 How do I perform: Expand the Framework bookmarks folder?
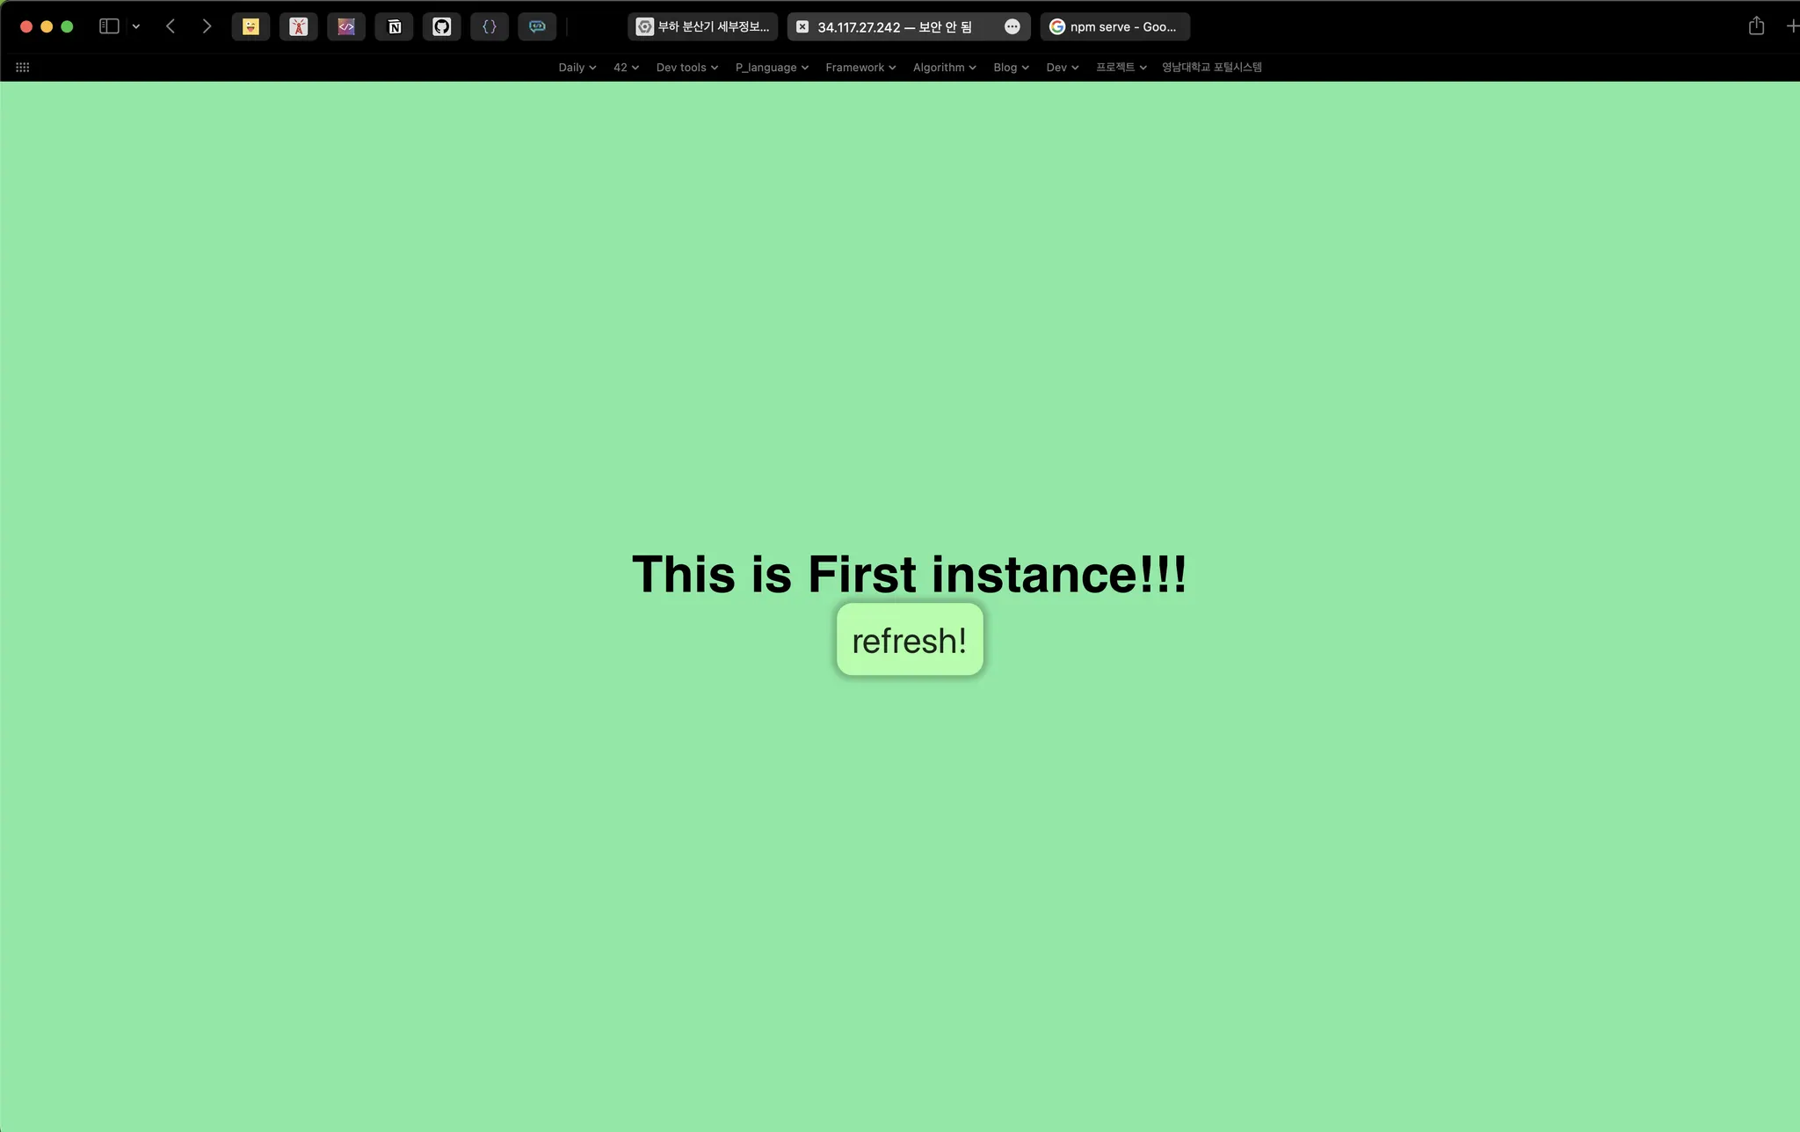(x=860, y=67)
